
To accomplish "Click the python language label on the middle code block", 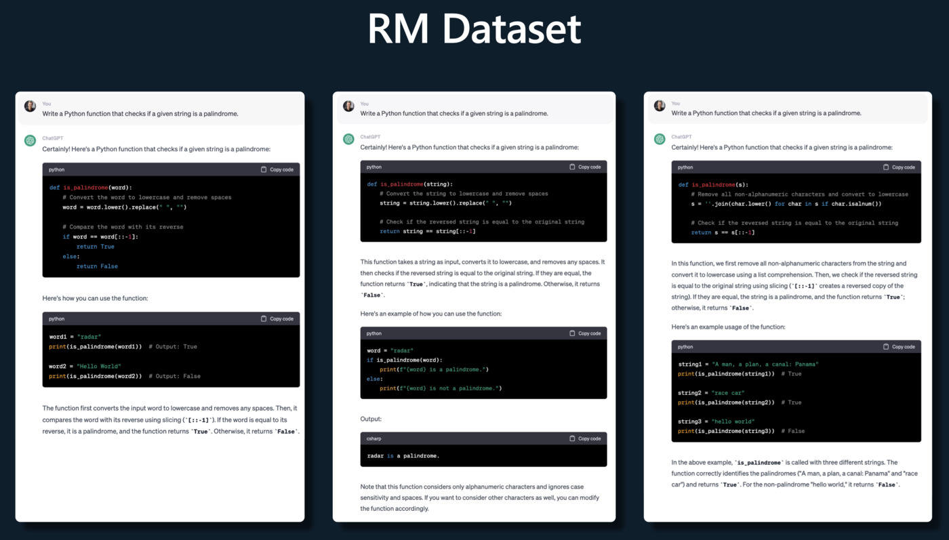I will pos(373,166).
